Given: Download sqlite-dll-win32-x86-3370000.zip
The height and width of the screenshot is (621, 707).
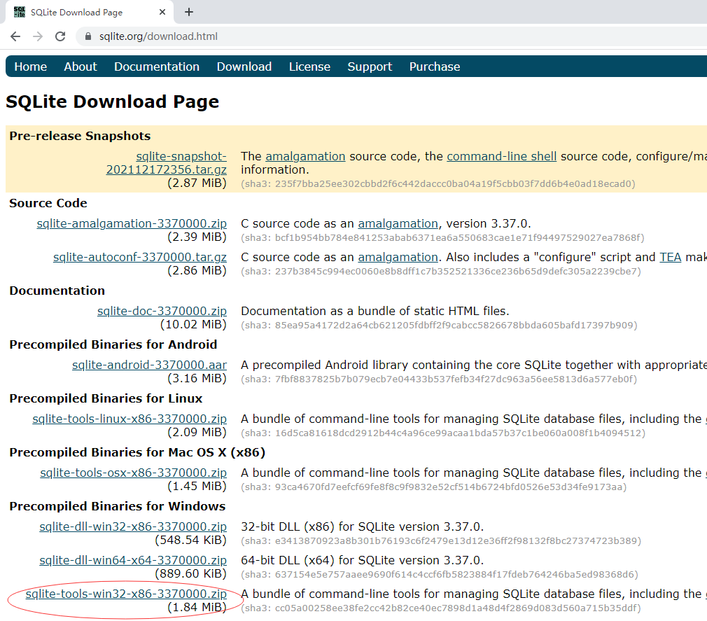Looking at the screenshot, I should (133, 526).
